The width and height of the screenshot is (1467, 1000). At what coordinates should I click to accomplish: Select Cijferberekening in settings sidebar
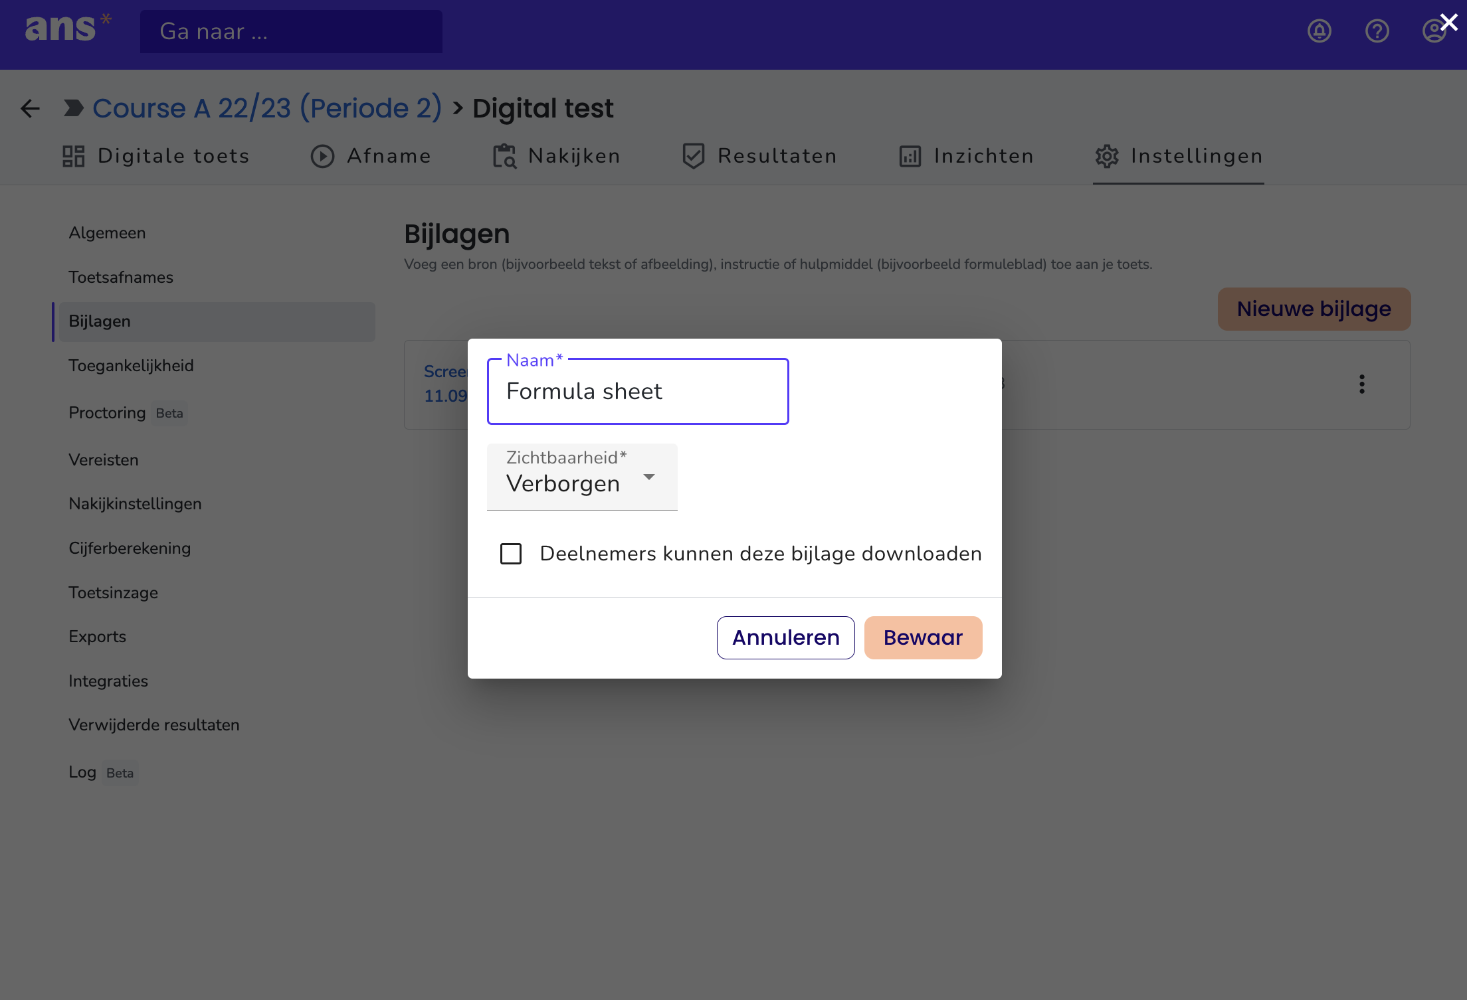(130, 548)
